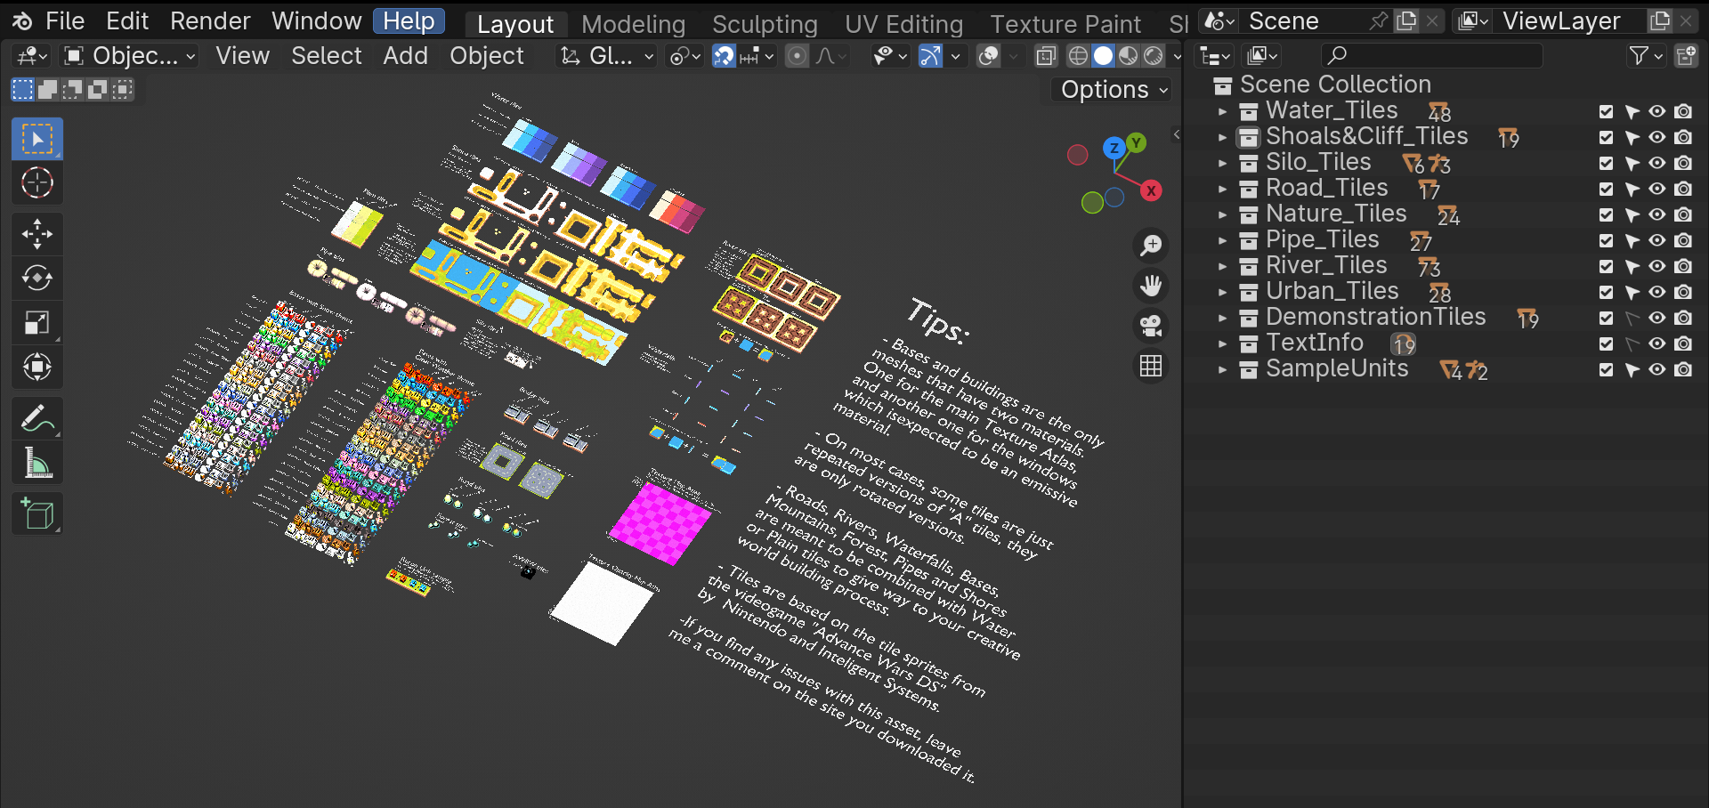Hide Silo_Tiles collection in viewport
The image size is (1709, 808).
(x=1656, y=163)
